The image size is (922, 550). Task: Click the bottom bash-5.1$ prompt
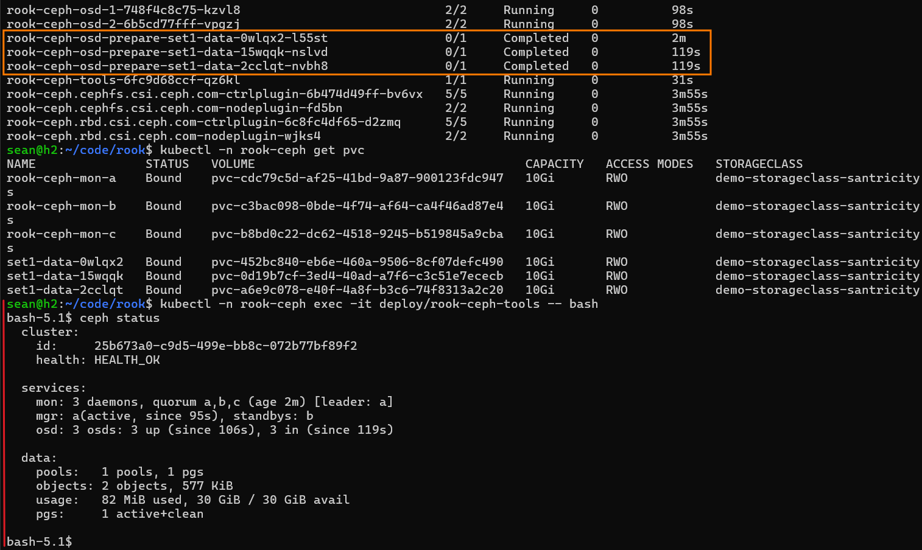tap(40, 541)
